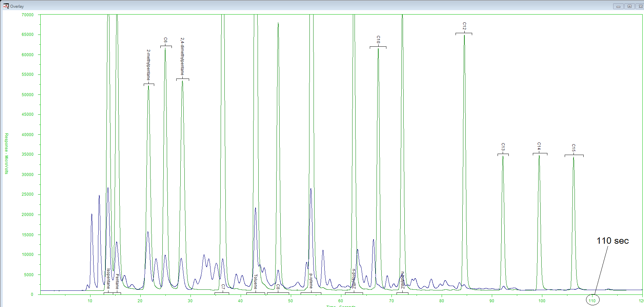Screen dimensions: 644x307
Task: Click the 50 second tick on time axis
Action: pyautogui.click(x=290, y=301)
